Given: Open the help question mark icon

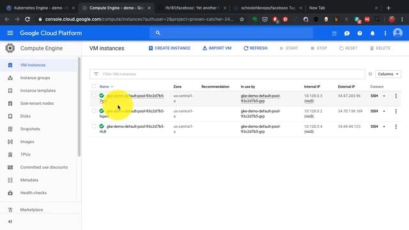Looking at the screenshot, I should (x=360, y=33).
